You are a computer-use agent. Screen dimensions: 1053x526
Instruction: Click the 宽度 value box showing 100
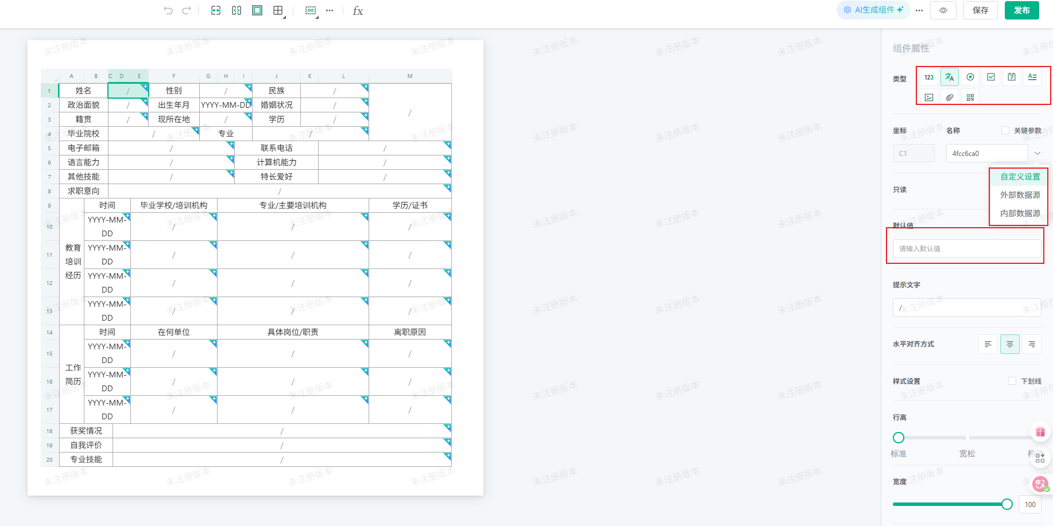[1030, 505]
